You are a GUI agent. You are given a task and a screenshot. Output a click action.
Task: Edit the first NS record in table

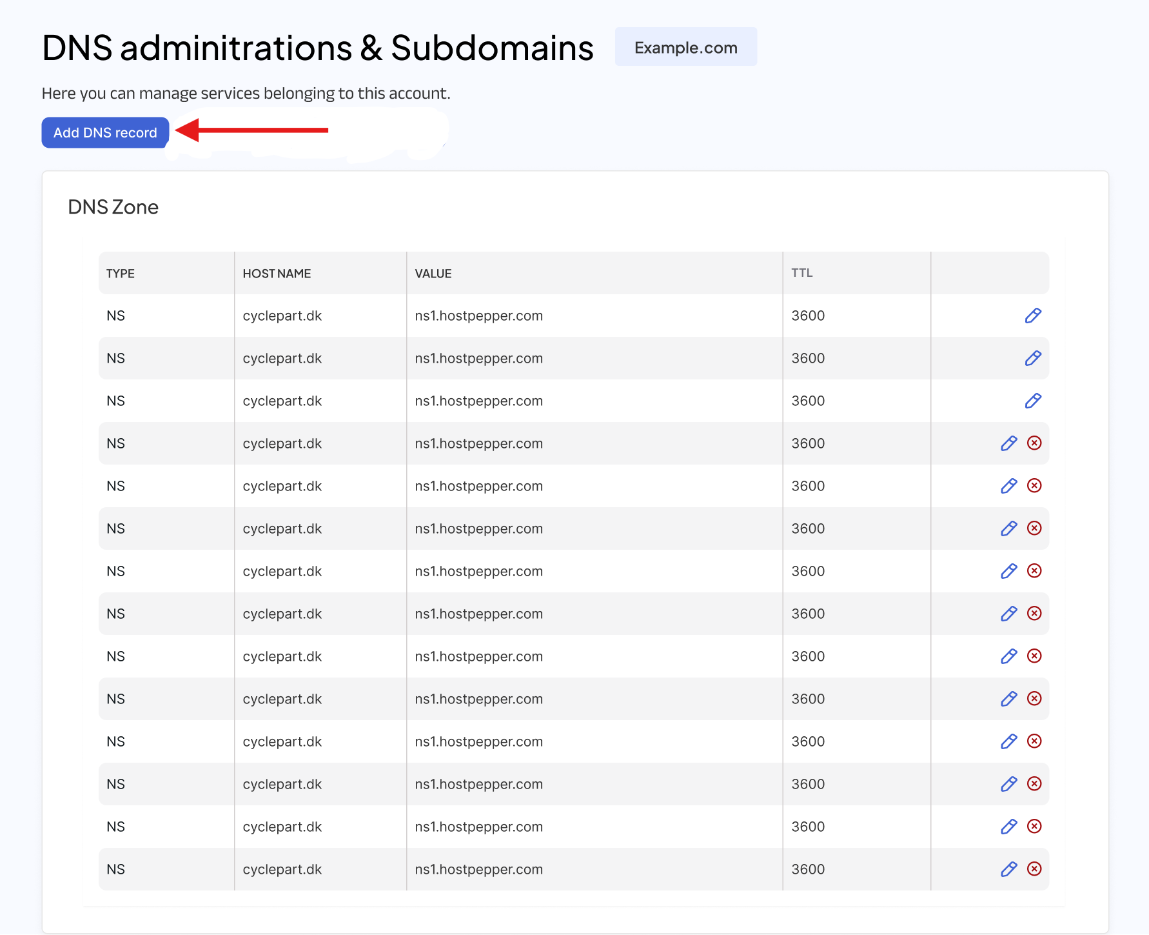1033,316
